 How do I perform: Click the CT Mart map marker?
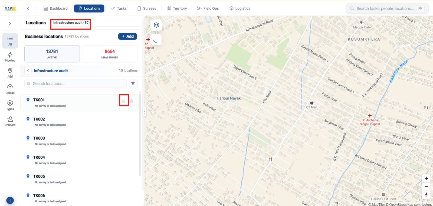click(x=312, y=103)
